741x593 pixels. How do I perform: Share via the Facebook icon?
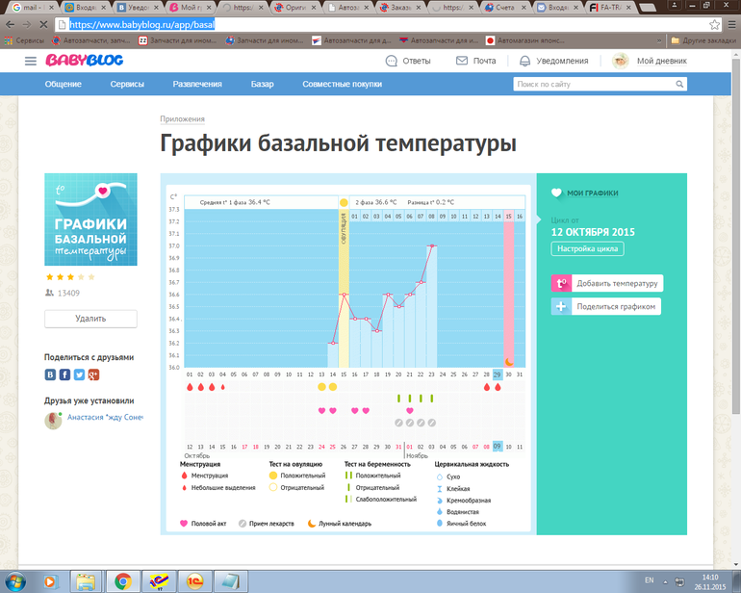point(64,374)
